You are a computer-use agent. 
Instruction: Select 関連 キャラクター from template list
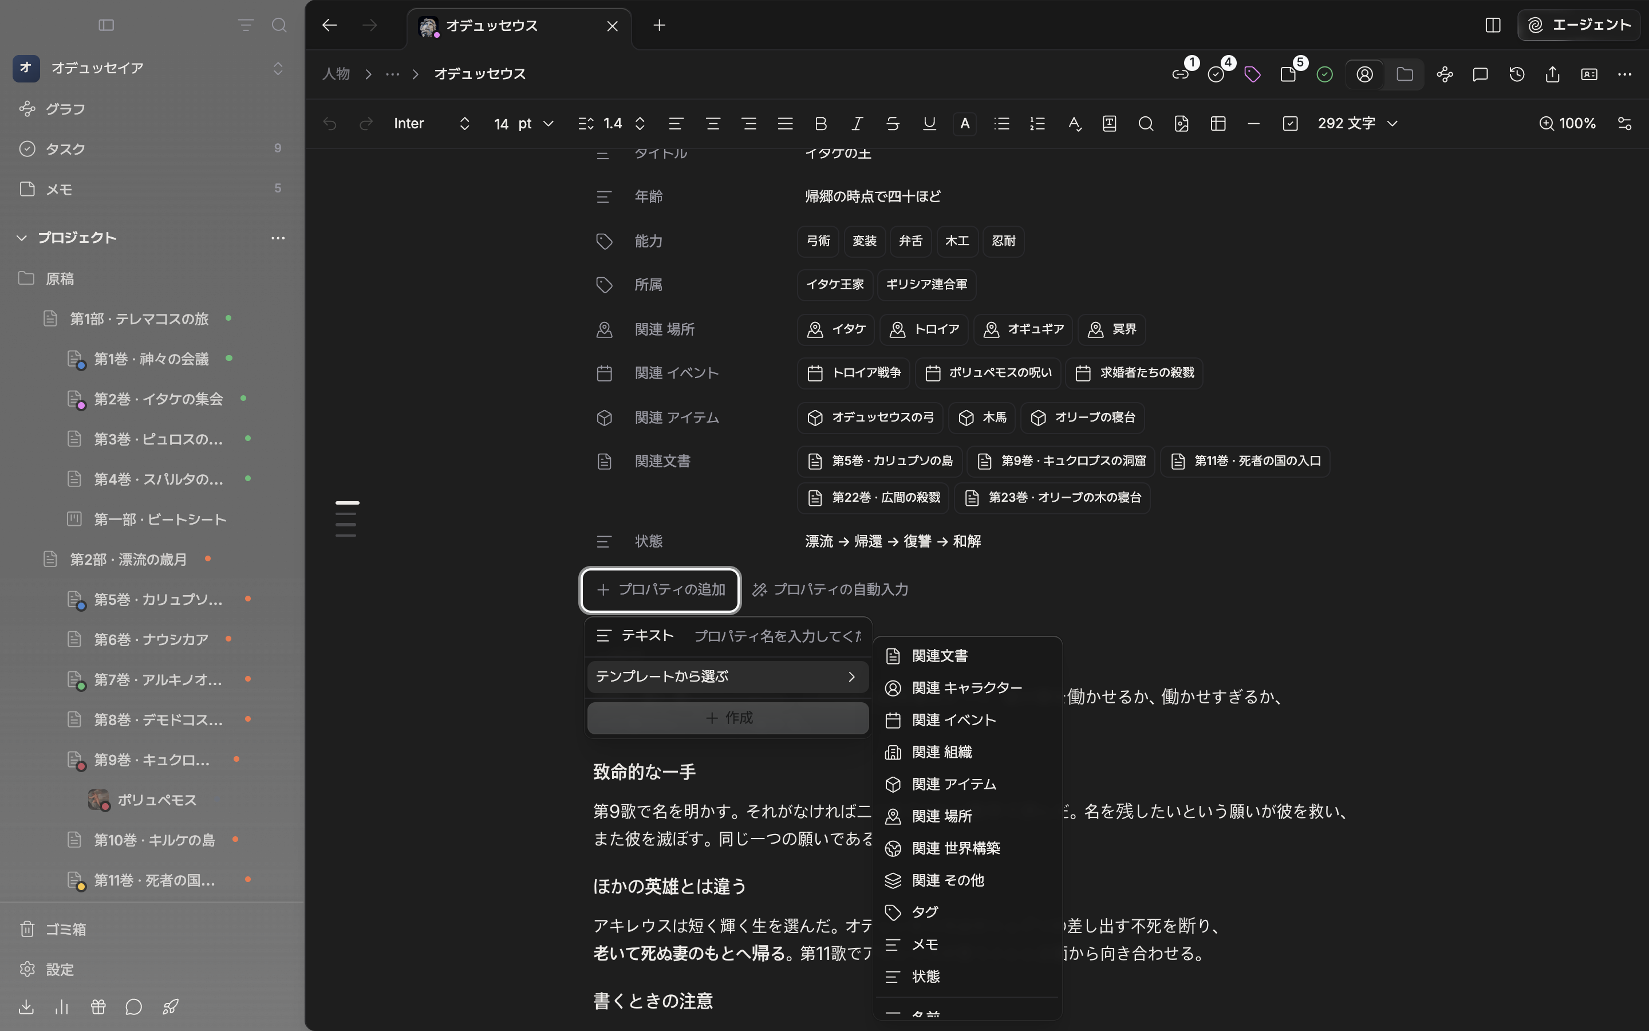(x=966, y=688)
